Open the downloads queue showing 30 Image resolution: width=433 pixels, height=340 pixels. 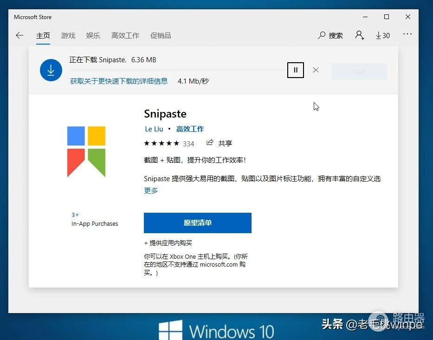point(383,35)
